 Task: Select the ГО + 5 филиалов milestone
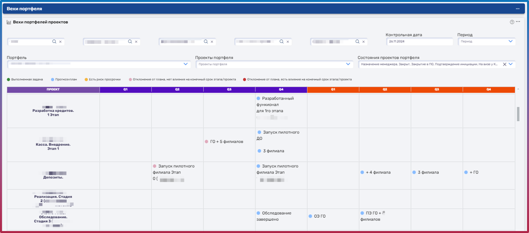tap(226, 141)
